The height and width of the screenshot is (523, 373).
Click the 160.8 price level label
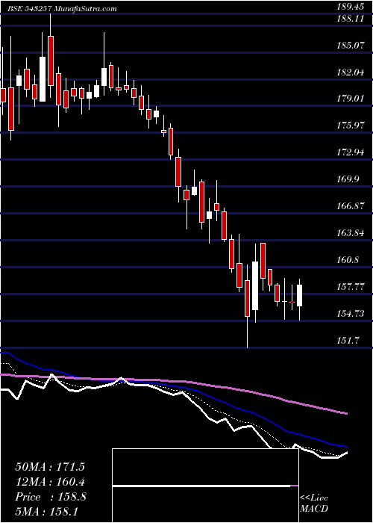pyautogui.click(x=346, y=259)
